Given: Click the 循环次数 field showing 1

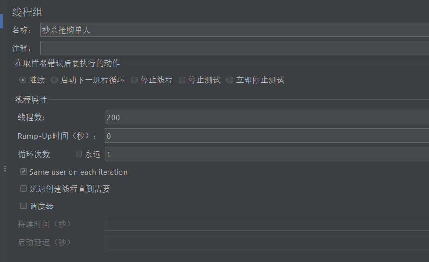Looking at the screenshot, I should click(x=225, y=154).
